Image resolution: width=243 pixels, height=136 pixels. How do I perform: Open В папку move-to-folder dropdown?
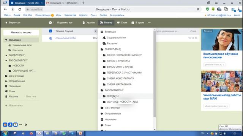106,23
